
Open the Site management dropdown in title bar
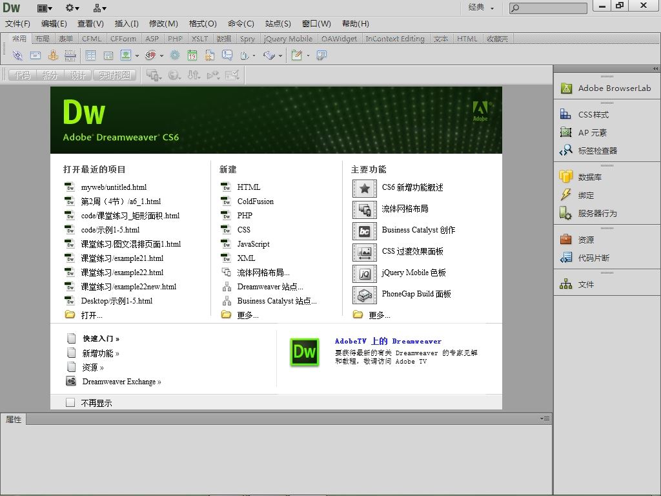click(x=100, y=8)
